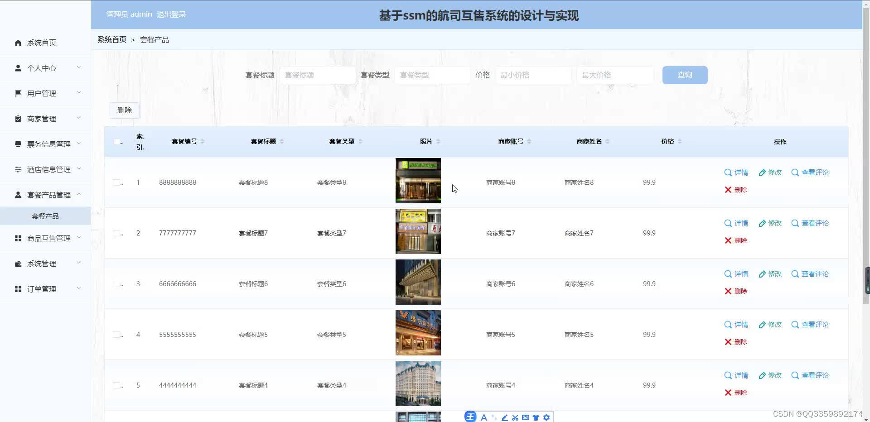Open 详情 for row 8888888888
The height and width of the screenshot is (422, 870).
736,173
